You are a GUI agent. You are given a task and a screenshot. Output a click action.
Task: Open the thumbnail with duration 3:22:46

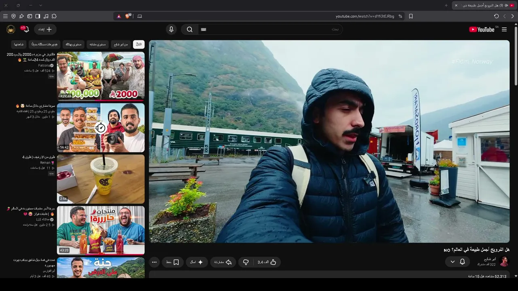click(101, 76)
